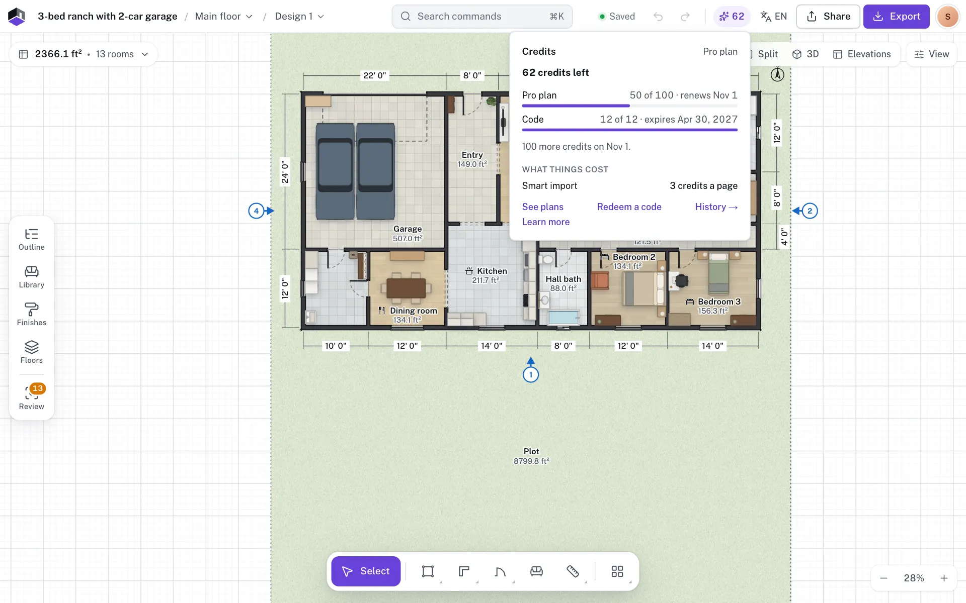Open the Floors layers panel

31,353
